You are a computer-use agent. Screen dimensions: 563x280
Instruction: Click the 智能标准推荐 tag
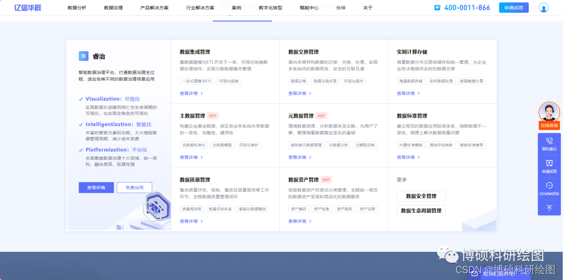point(471,145)
